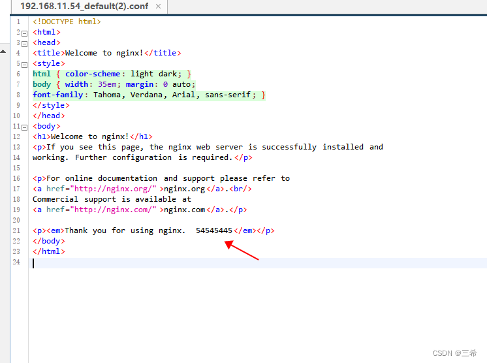487x363 pixels.
Task: Click the number '54545445' on line 21
Action: [214, 230]
